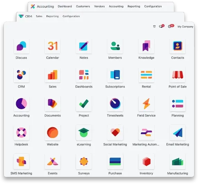This screenshot has height=187, width=198.
Task: Launch the Helpdesk app
Action: 21,133
